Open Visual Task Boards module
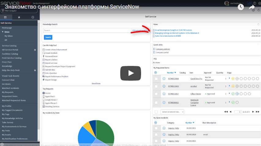The height and width of the screenshot is (146, 261). (10, 76)
